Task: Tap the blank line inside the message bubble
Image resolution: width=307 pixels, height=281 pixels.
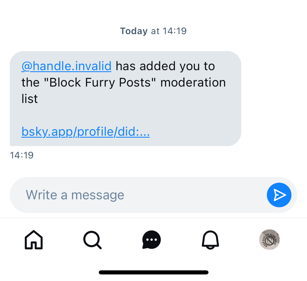Action: (x=109, y=115)
